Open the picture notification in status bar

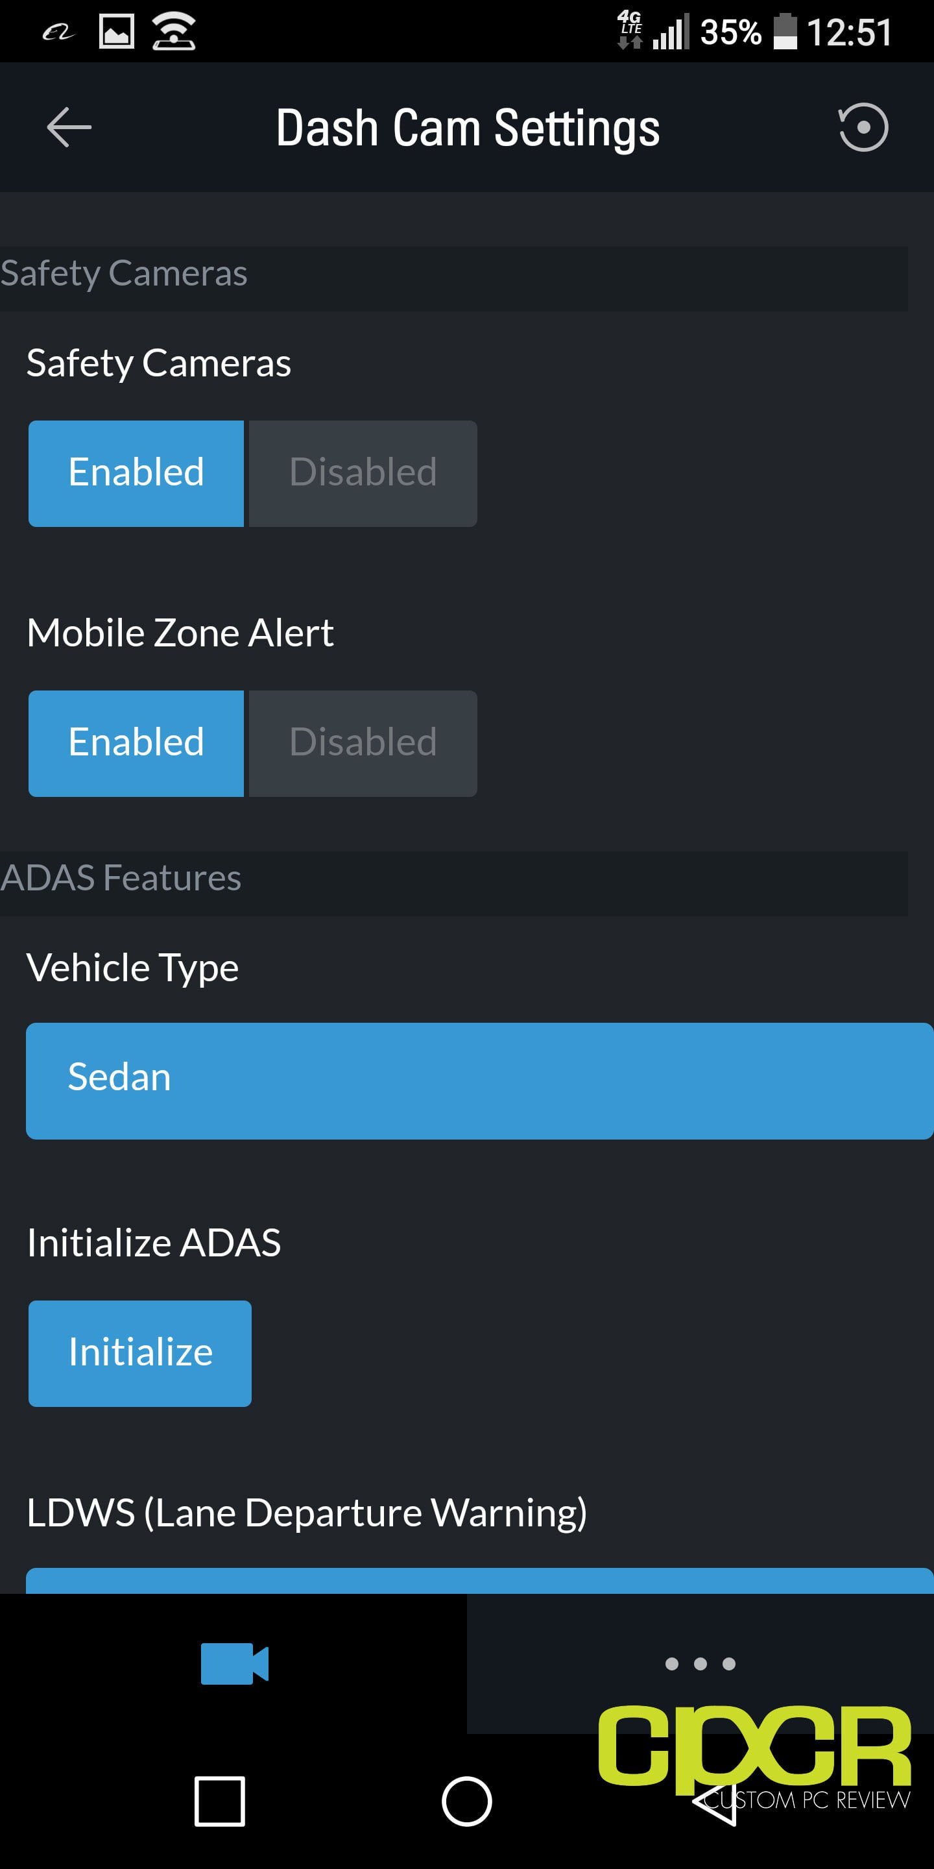click(117, 32)
